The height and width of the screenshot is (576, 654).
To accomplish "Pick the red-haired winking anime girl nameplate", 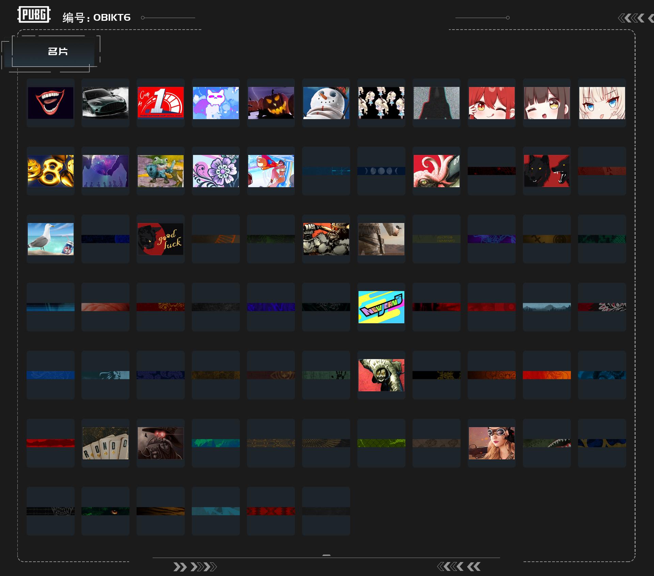I will [492, 103].
